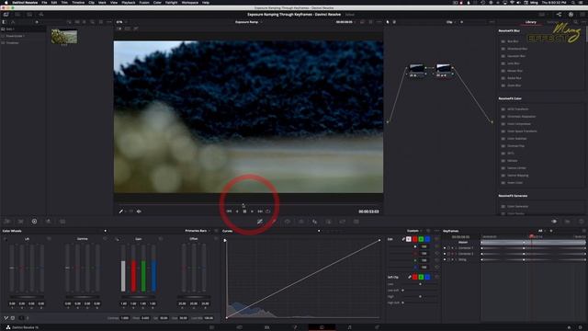
Task: Toggle the red curve channel button
Action: pyautogui.click(x=414, y=239)
